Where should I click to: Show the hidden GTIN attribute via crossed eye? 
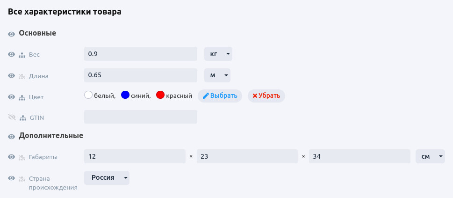coord(12,117)
